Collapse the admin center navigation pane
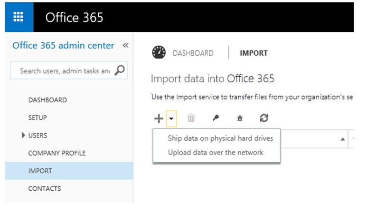The width and height of the screenshot is (367, 214). click(x=125, y=46)
